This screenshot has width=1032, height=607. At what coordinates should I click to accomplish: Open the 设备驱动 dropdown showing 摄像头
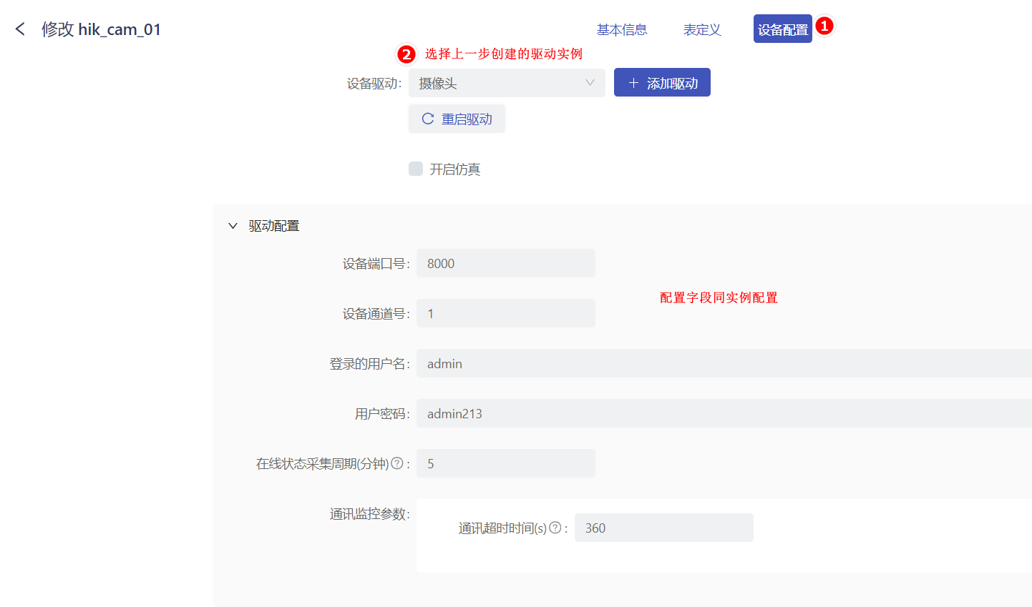(x=507, y=83)
